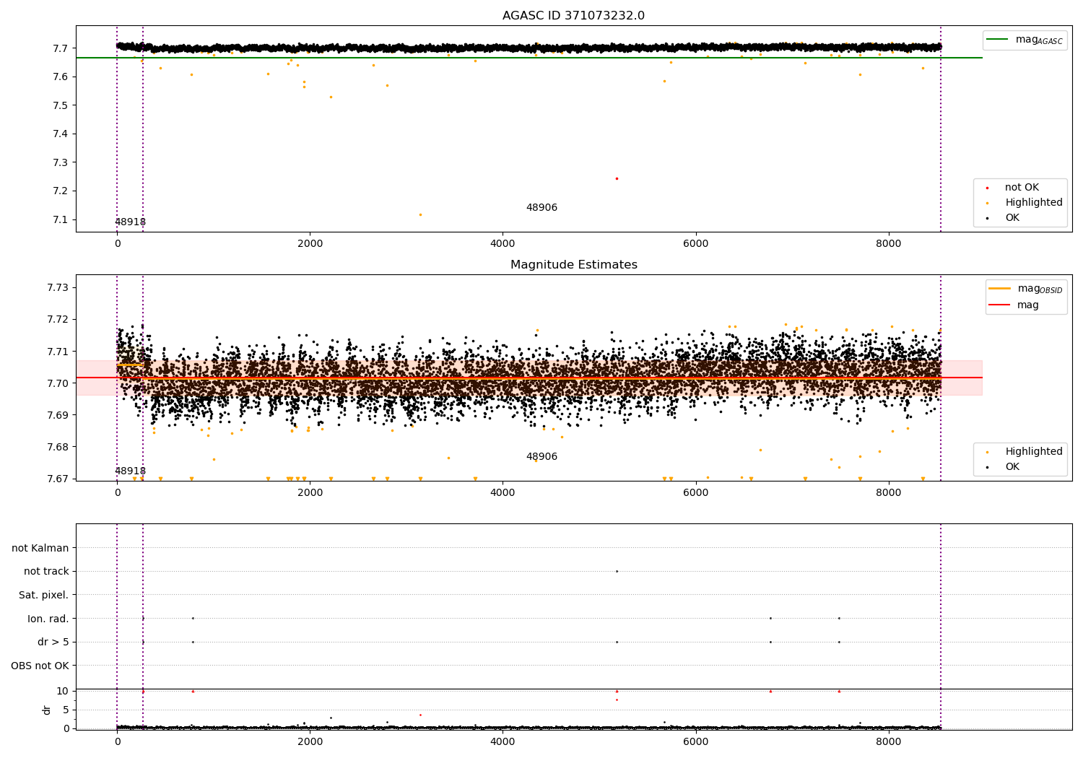Click the '5' tick on the dr axis
1083x758 pixels.
pos(66,710)
